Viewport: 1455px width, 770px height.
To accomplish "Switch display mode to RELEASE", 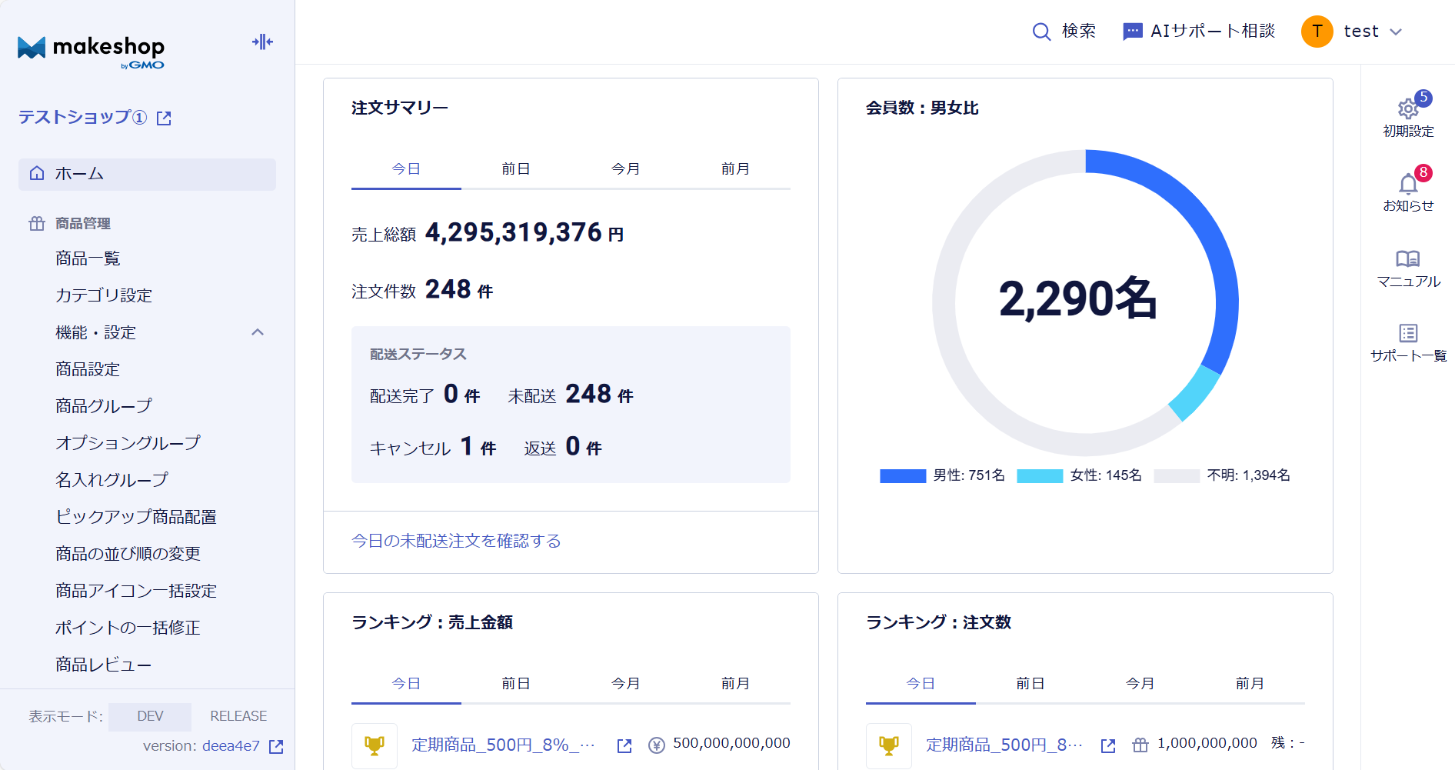I will click(238, 716).
